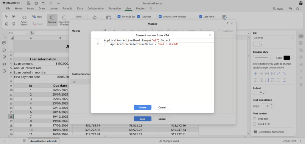
Task: Click the Open file location icon near Share
Action: [x=290, y=9]
